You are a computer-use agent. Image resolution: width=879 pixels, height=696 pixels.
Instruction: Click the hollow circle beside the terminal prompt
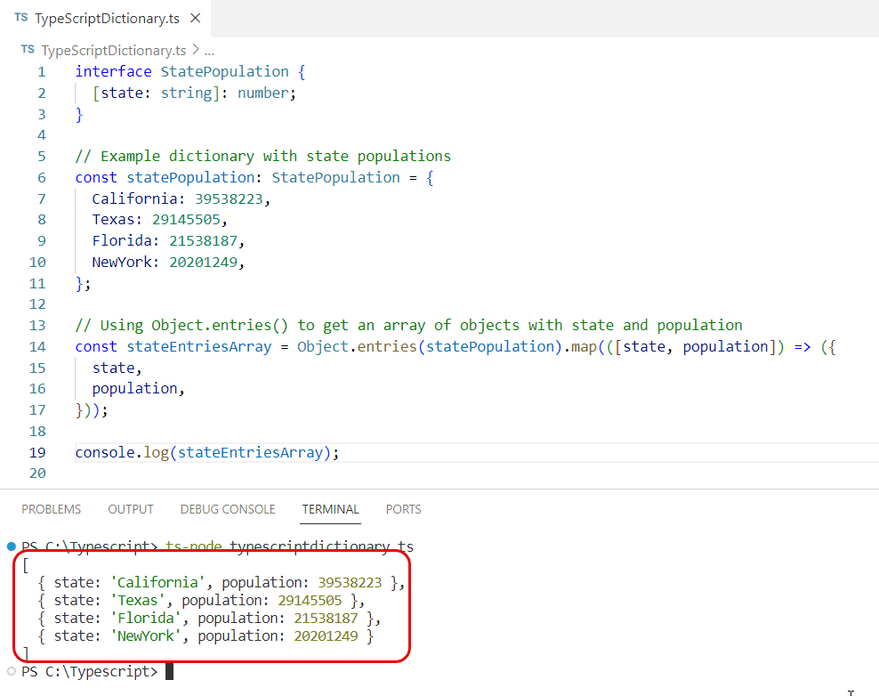coord(12,671)
